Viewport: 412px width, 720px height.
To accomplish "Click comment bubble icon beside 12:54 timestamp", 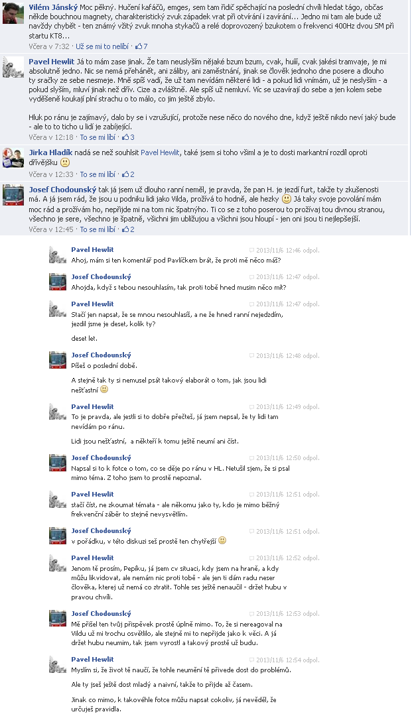I will click(251, 660).
